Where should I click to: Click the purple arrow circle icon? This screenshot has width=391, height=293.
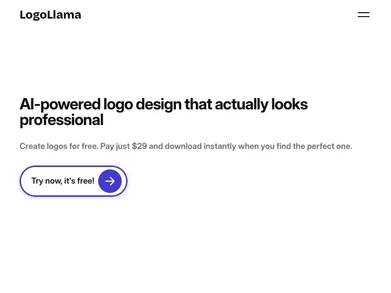pos(110,181)
